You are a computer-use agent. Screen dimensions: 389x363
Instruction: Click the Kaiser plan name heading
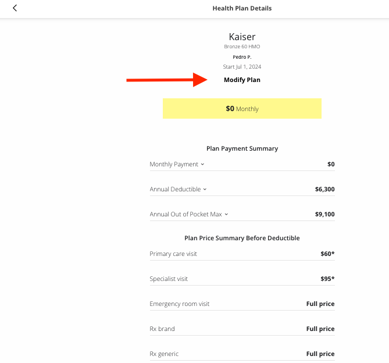242,37
